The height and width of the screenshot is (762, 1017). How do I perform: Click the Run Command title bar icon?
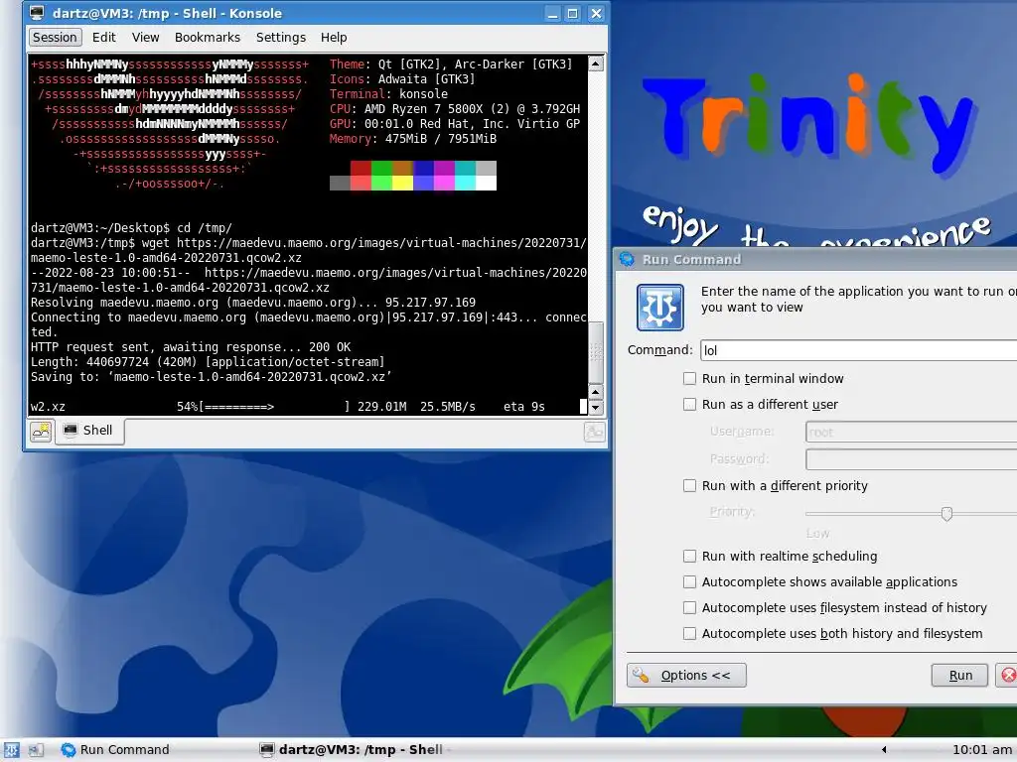coord(627,259)
